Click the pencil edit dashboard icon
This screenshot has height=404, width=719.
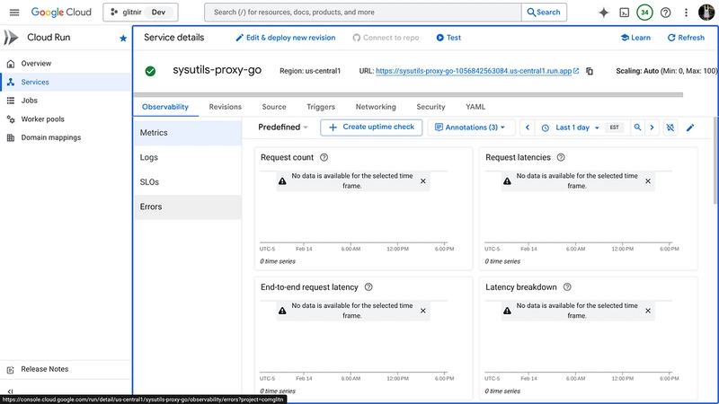click(690, 127)
